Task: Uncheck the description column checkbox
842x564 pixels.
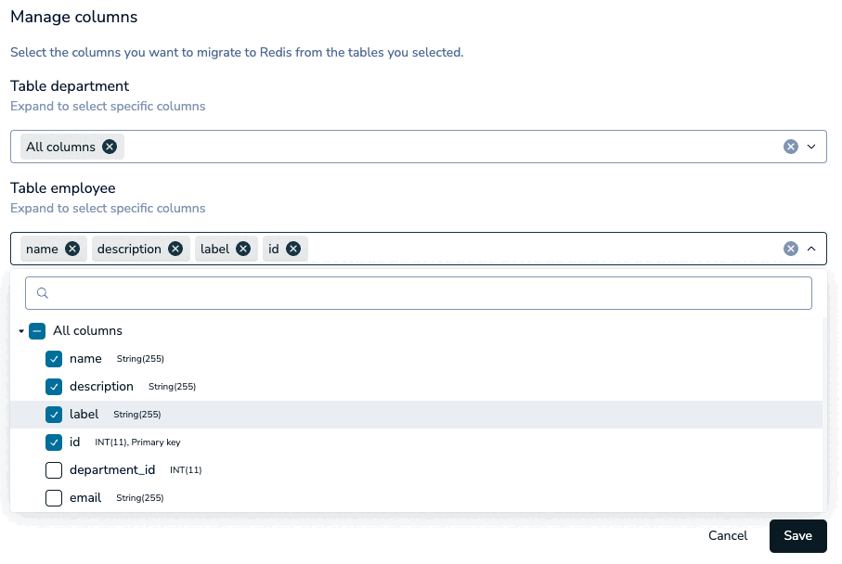Action: coord(54,387)
